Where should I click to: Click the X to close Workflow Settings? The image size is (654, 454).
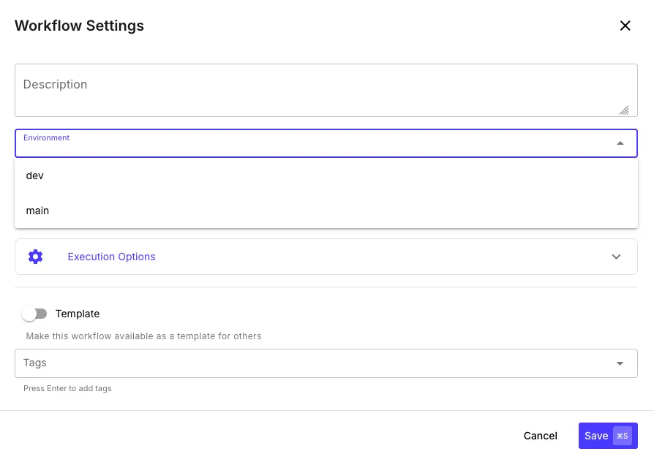[x=625, y=26]
